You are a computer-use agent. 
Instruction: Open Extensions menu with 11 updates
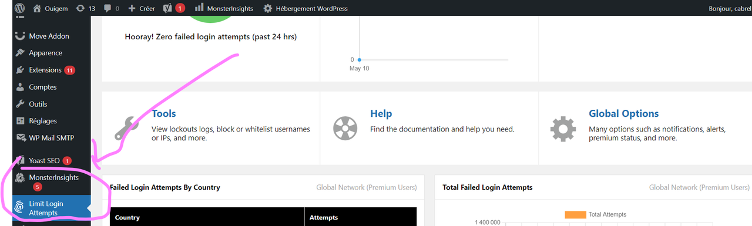[45, 70]
